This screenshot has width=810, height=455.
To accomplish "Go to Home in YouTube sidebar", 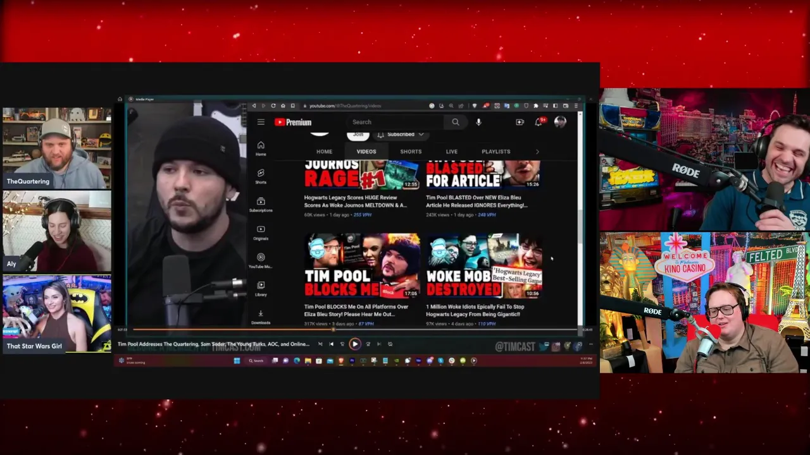I will click(261, 149).
